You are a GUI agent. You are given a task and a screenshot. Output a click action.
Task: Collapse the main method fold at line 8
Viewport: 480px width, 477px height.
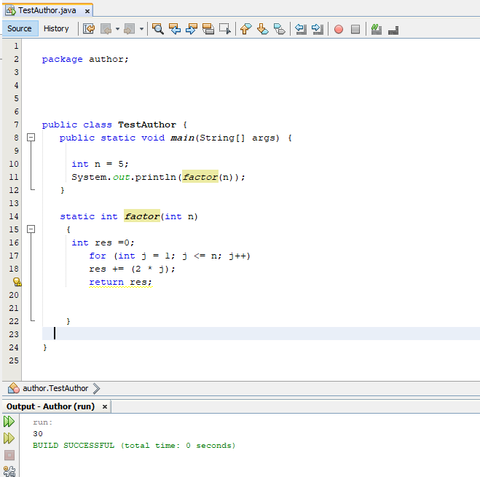[x=31, y=138]
